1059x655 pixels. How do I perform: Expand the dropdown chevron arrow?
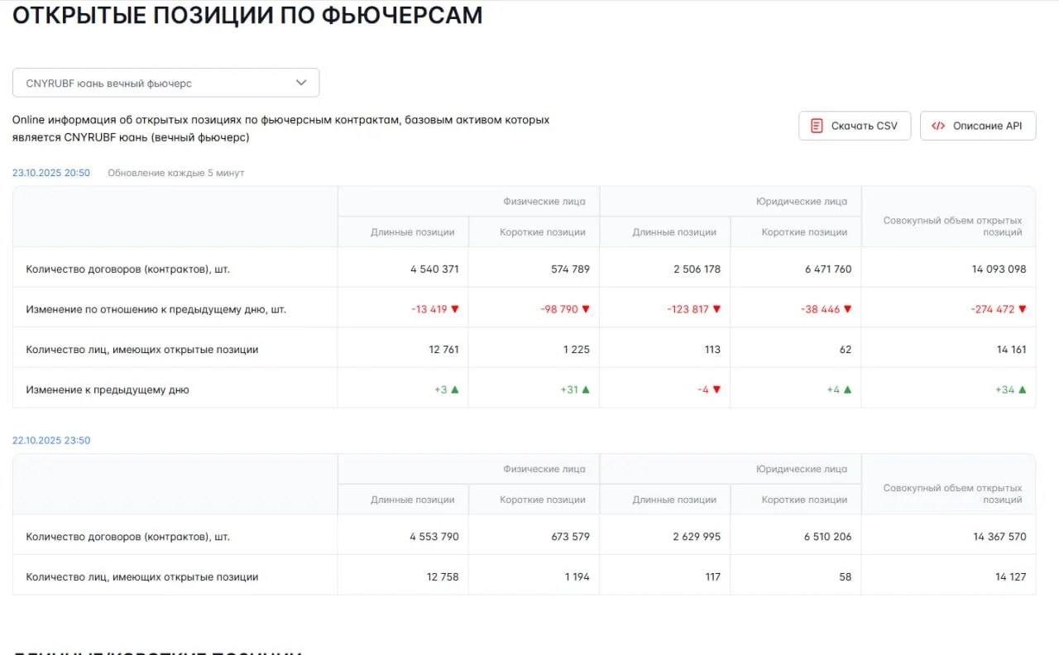click(301, 83)
